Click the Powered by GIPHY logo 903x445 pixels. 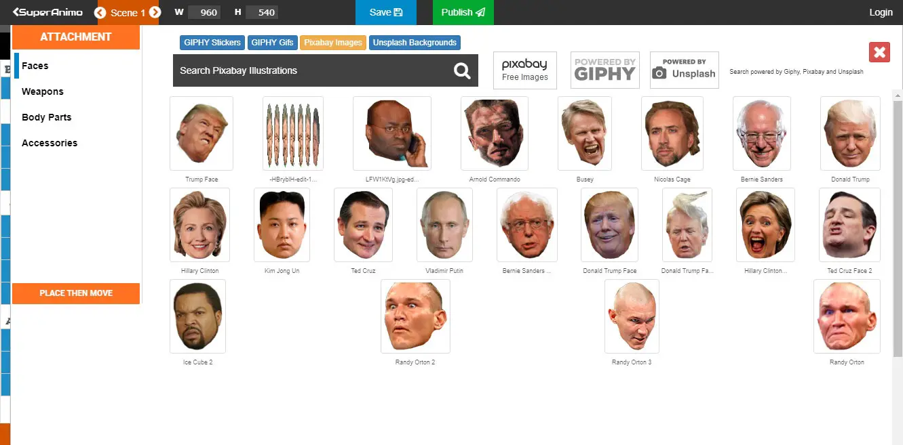point(604,70)
